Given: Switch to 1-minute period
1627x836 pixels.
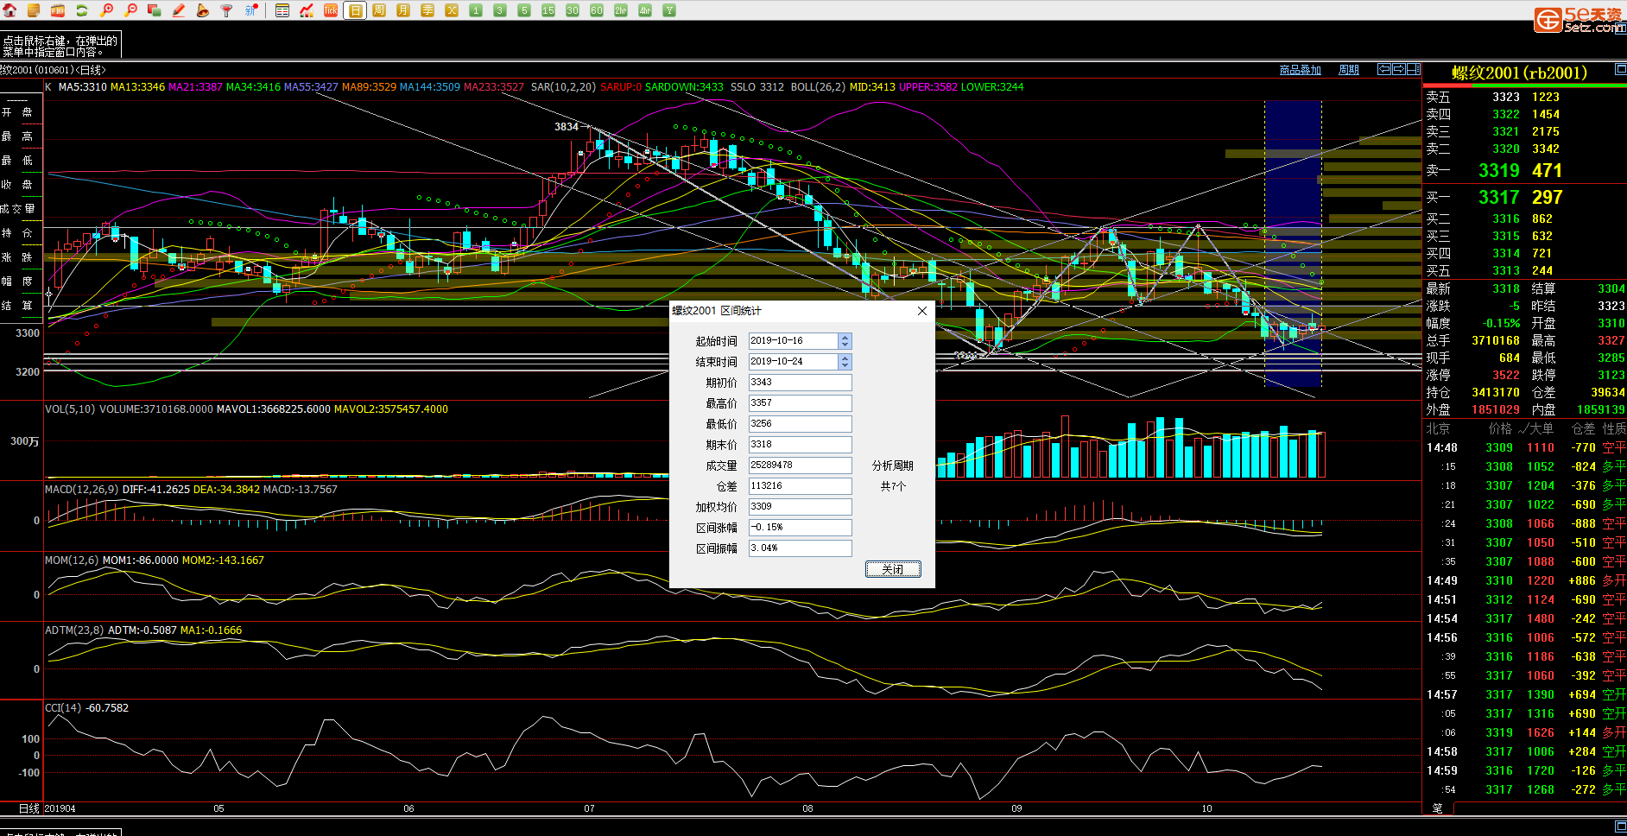Looking at the screenshot, I should (476, 10).
